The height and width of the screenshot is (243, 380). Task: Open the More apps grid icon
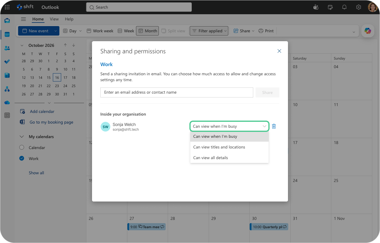click(7, 116)
